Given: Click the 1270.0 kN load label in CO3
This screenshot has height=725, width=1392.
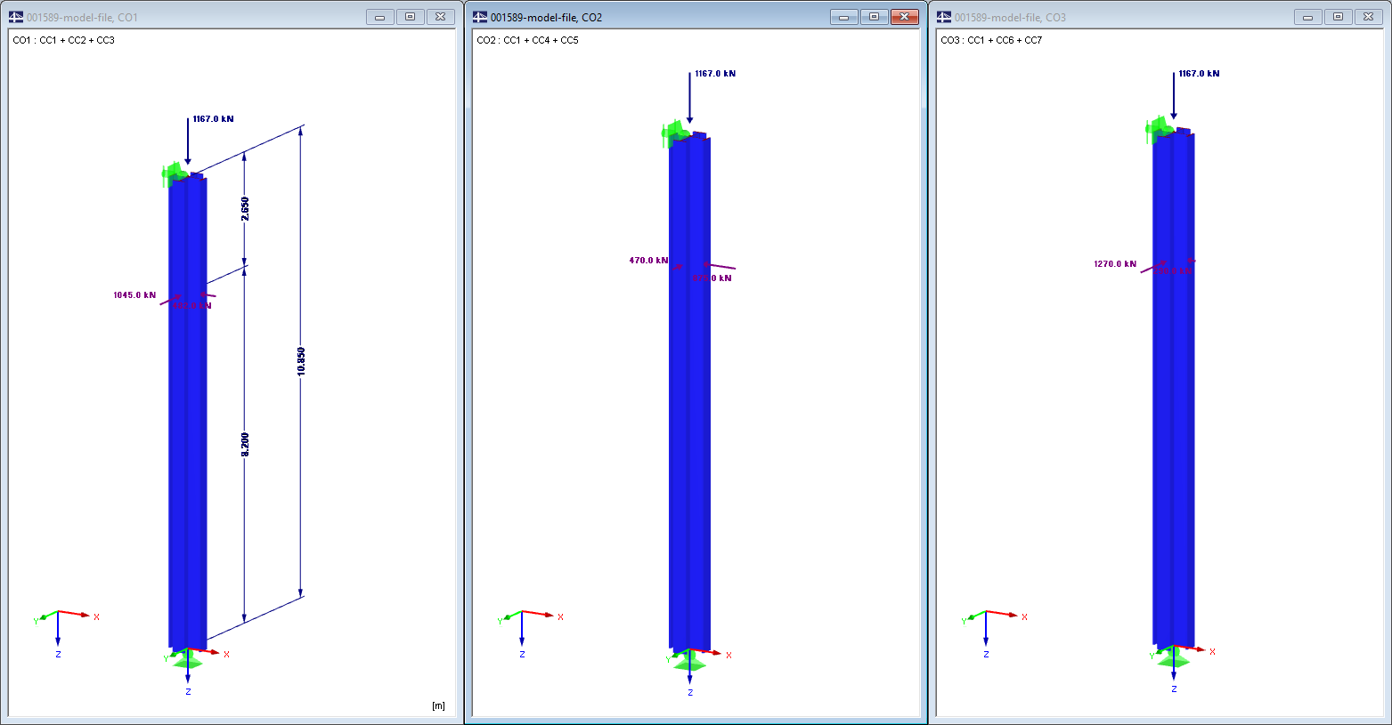Looking at the screenshot, I should (1116, 262).
